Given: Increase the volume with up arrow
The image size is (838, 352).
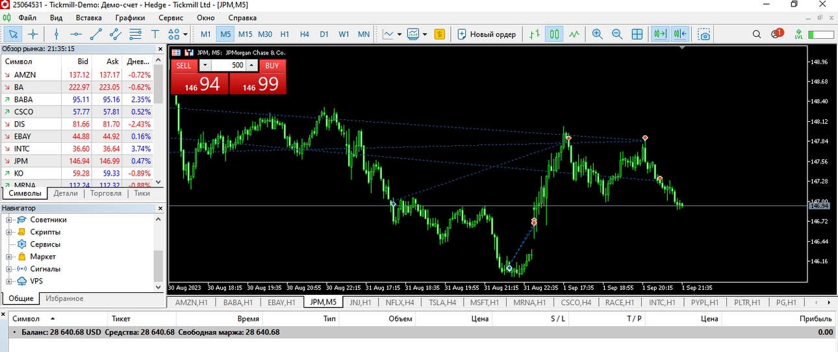Looking at the screenshot, I should (252, 65).
